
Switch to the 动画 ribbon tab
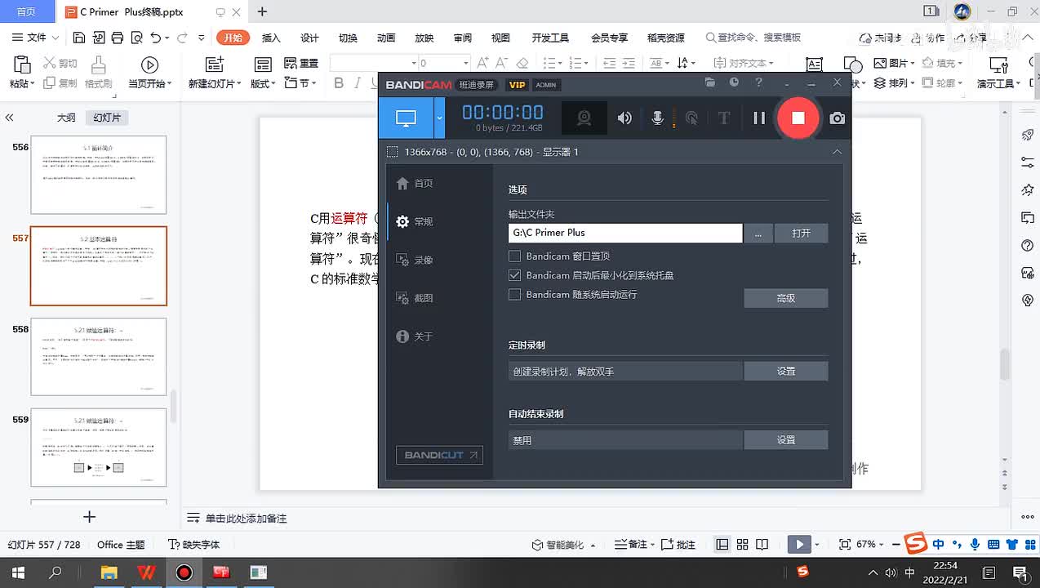pyautogui.click(x=386, y=38)
